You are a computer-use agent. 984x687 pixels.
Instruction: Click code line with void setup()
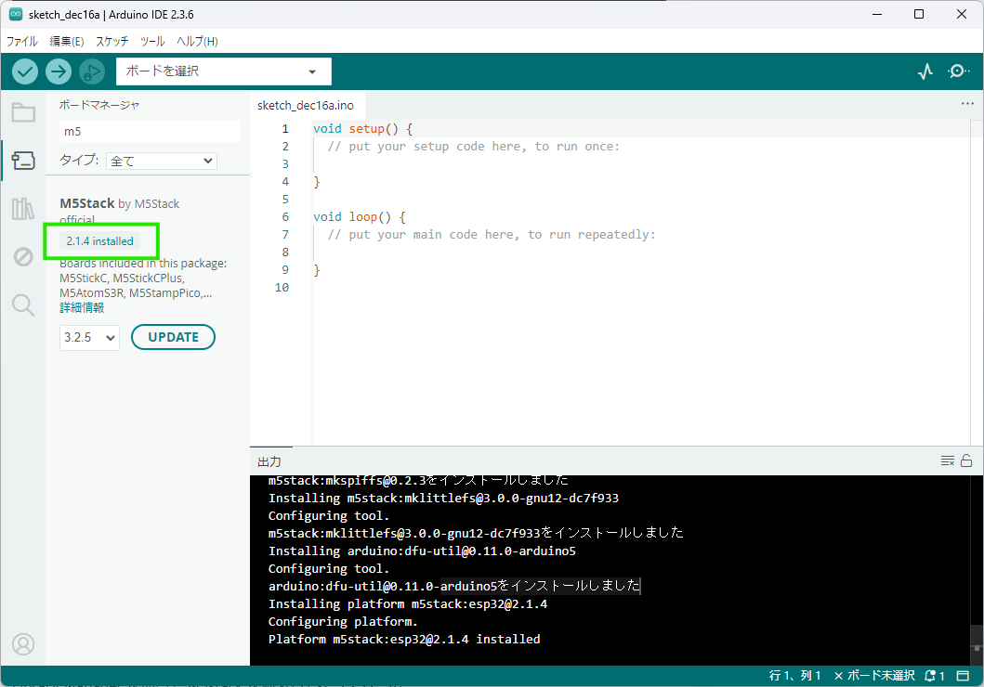pyautogui.click(x=362, y=128)
